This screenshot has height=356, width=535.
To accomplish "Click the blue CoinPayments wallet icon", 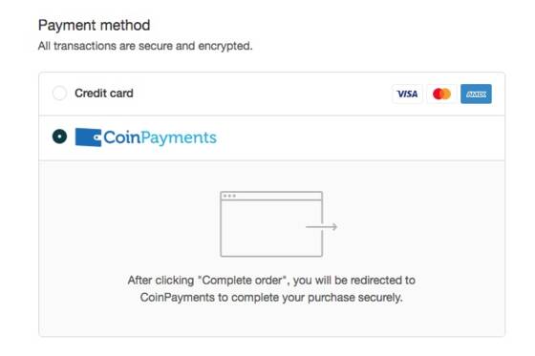I will (x=88, y=137).
